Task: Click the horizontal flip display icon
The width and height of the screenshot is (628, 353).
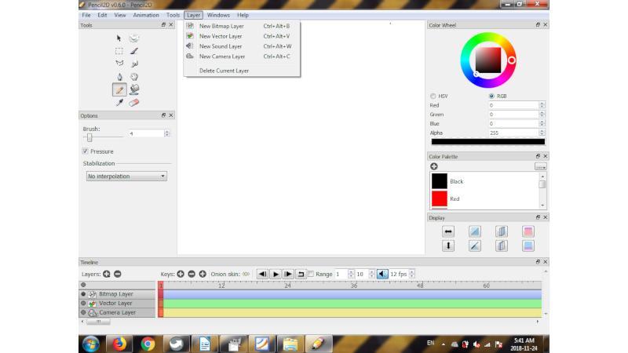Action: [448, 231]
